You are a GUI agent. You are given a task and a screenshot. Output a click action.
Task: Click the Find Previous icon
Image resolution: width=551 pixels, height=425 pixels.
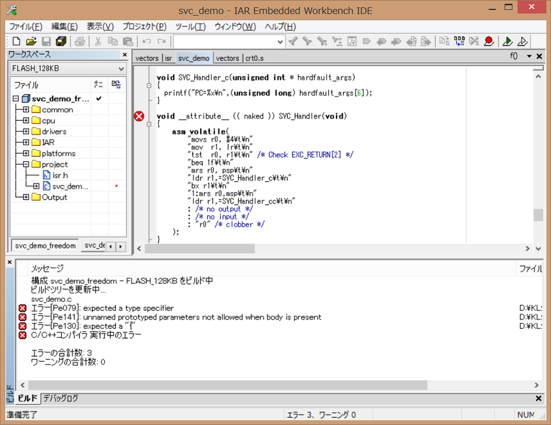(x=293, y=41)
